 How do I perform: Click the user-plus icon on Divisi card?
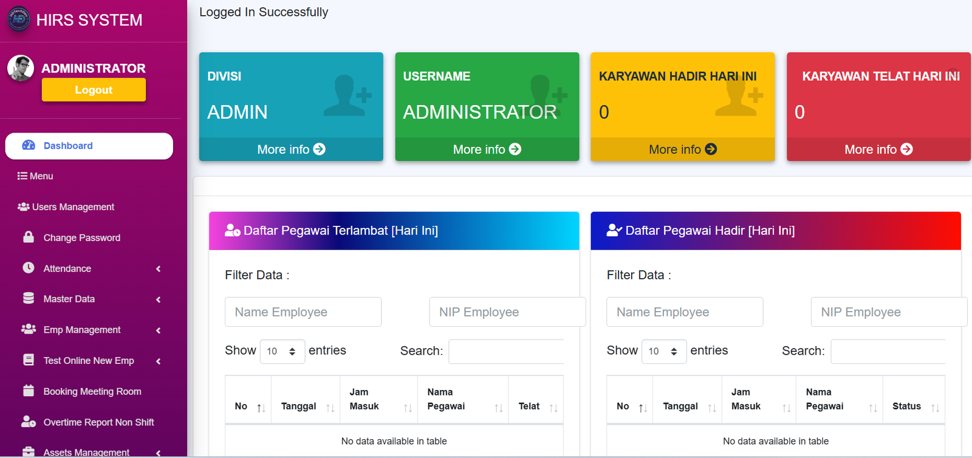pyautogui.click(x=347, y=95)
